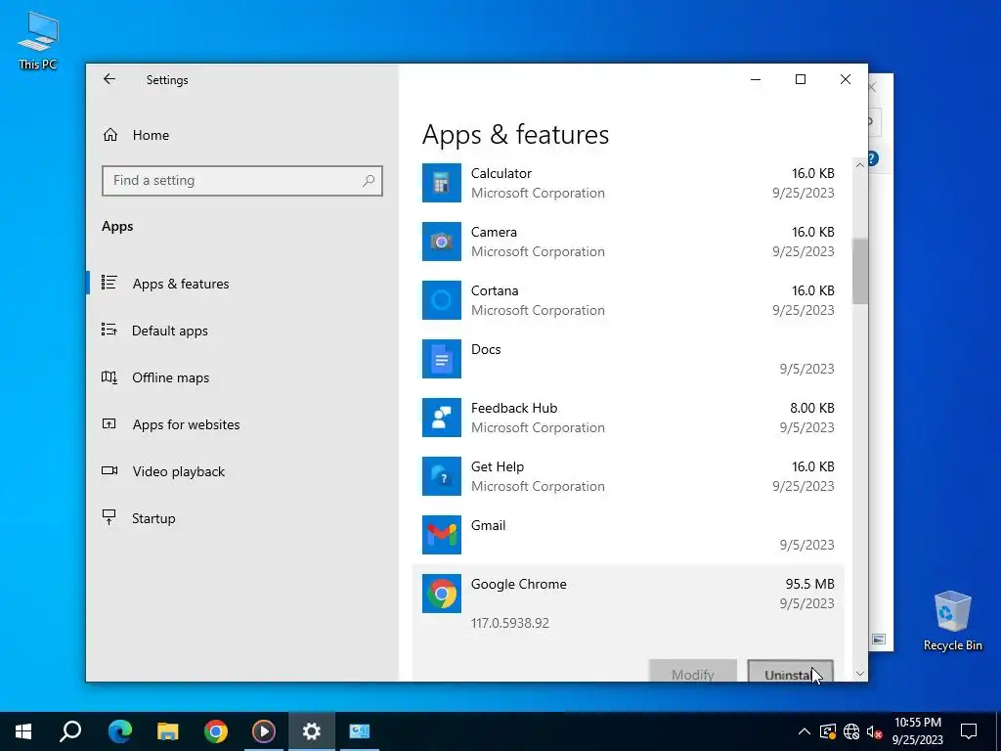Maximize the Settings window

(x=801, y=79)
